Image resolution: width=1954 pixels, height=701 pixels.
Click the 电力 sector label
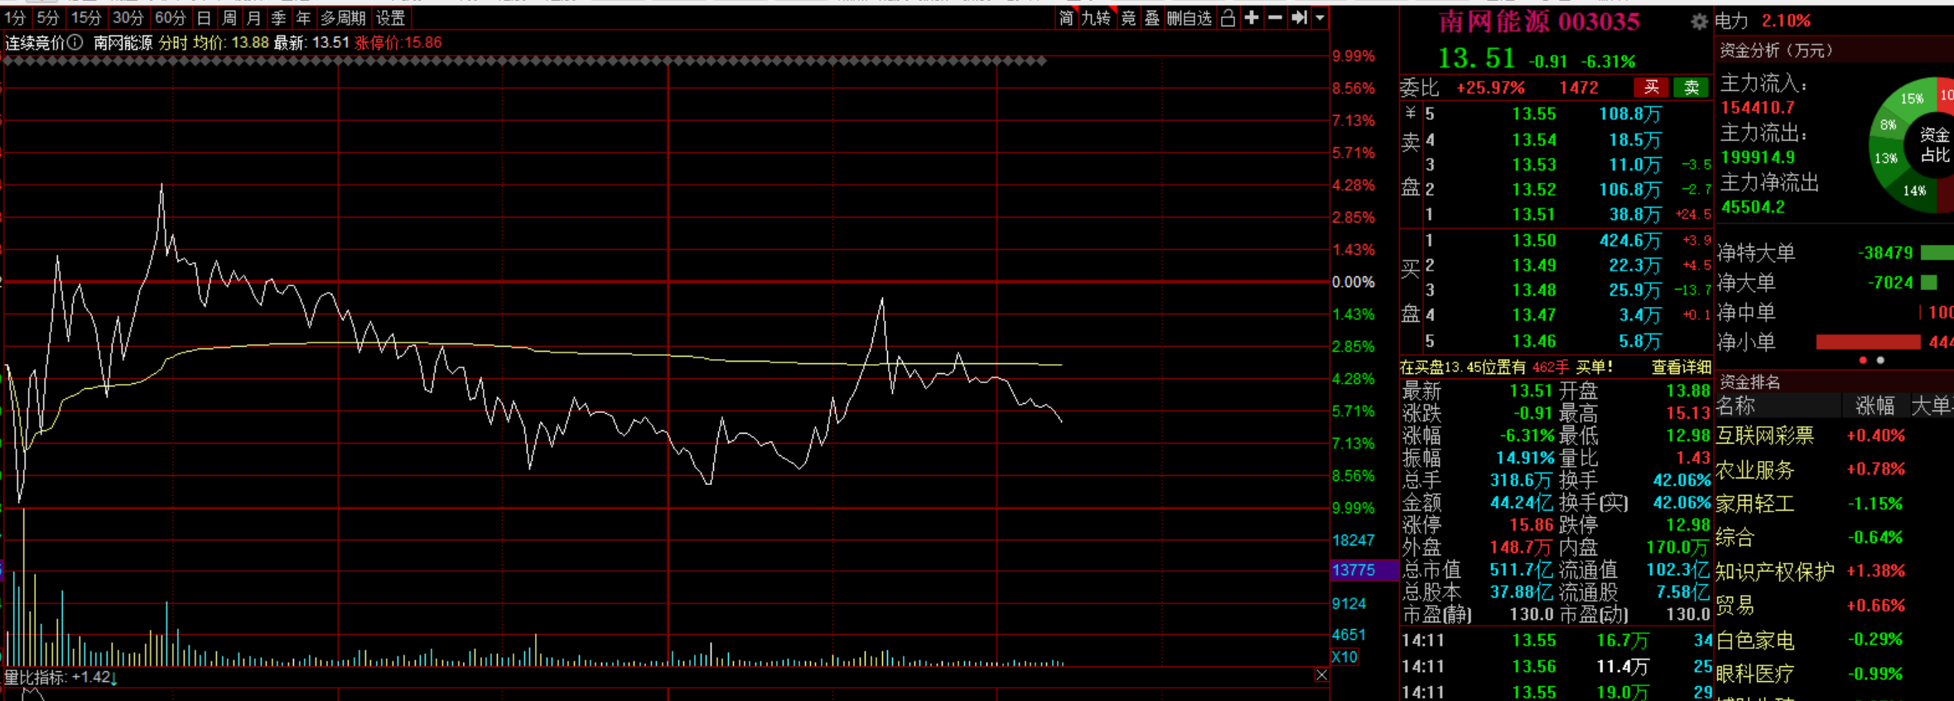coord(1731,21)
